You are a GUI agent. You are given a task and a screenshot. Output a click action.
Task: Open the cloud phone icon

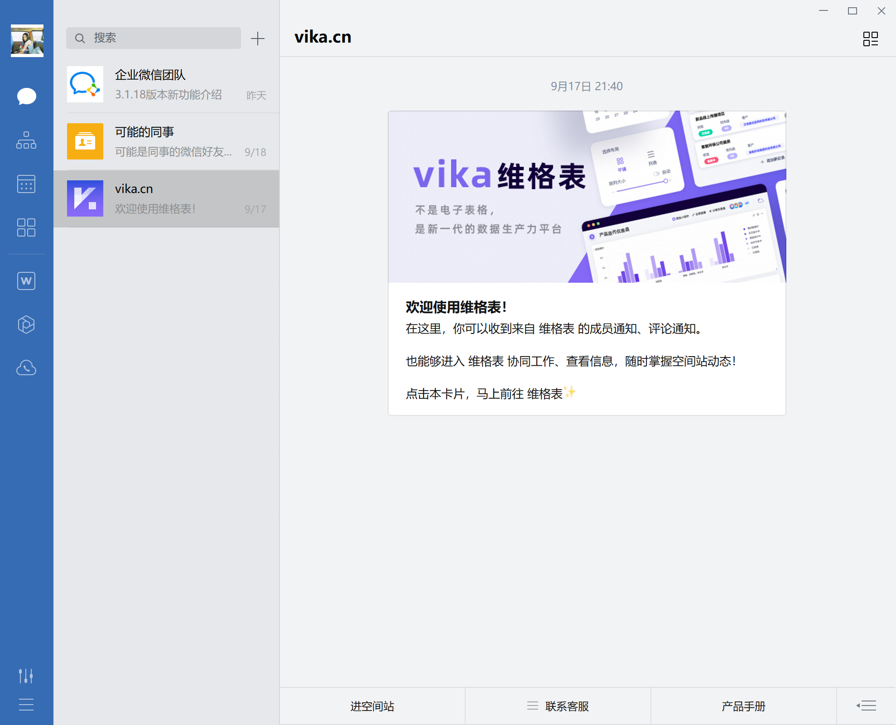(x=26, y=368)
